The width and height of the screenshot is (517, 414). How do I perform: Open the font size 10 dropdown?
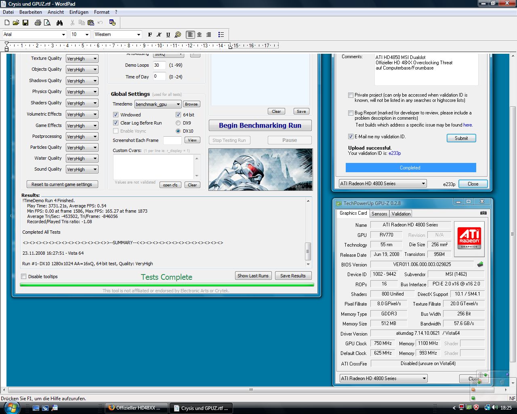click(87, 35)
